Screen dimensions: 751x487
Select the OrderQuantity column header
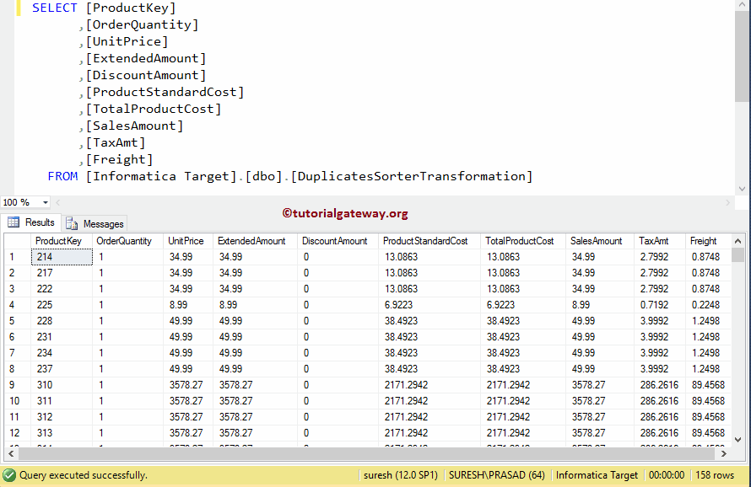128,241
